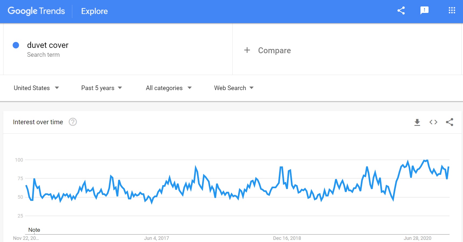Go to the Explore page link
Image resolution: width=463 pixels, height=242 pixels.
click(94, 11)
